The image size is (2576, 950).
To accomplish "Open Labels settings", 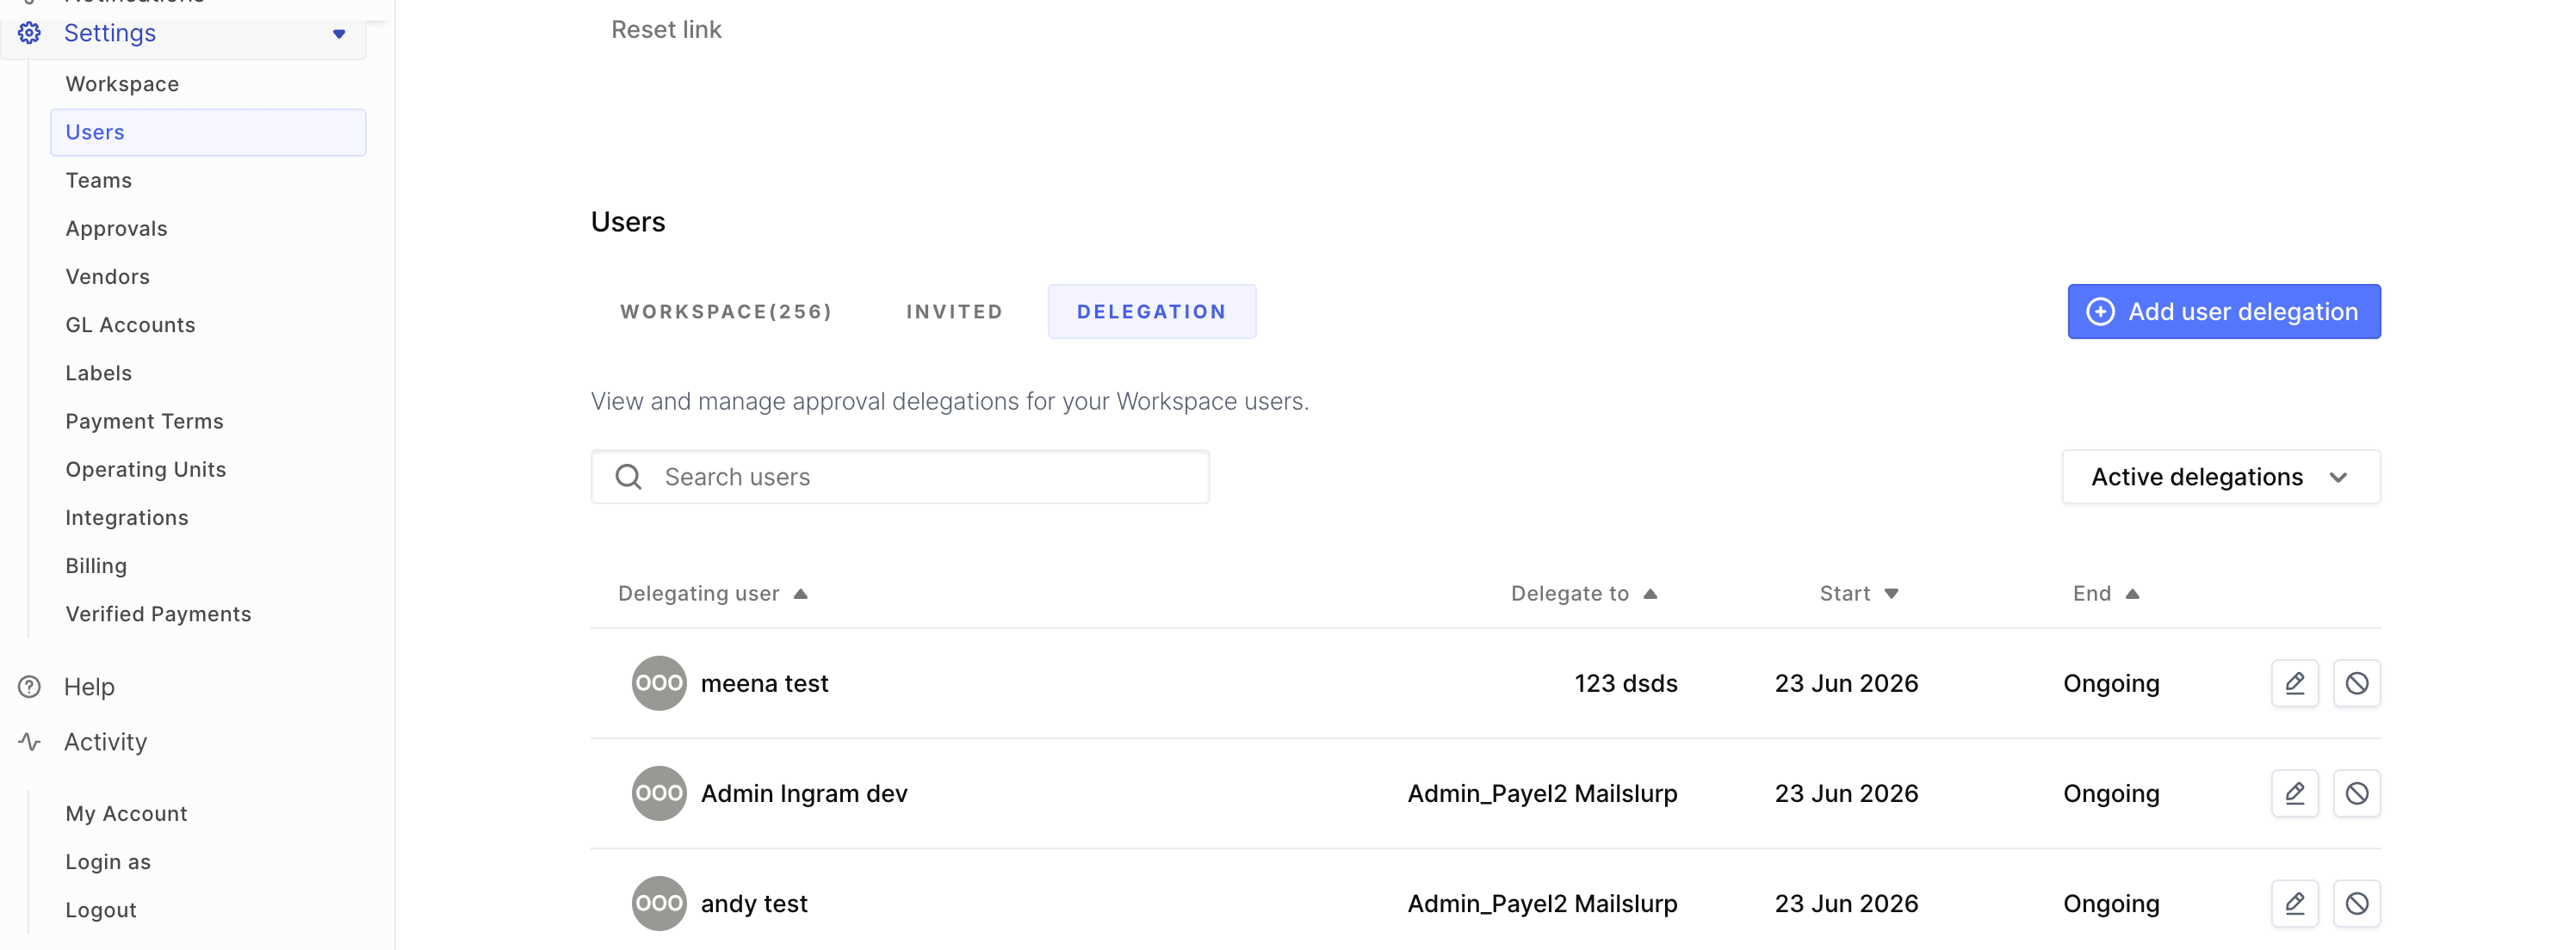I will (x=98, y=373).
